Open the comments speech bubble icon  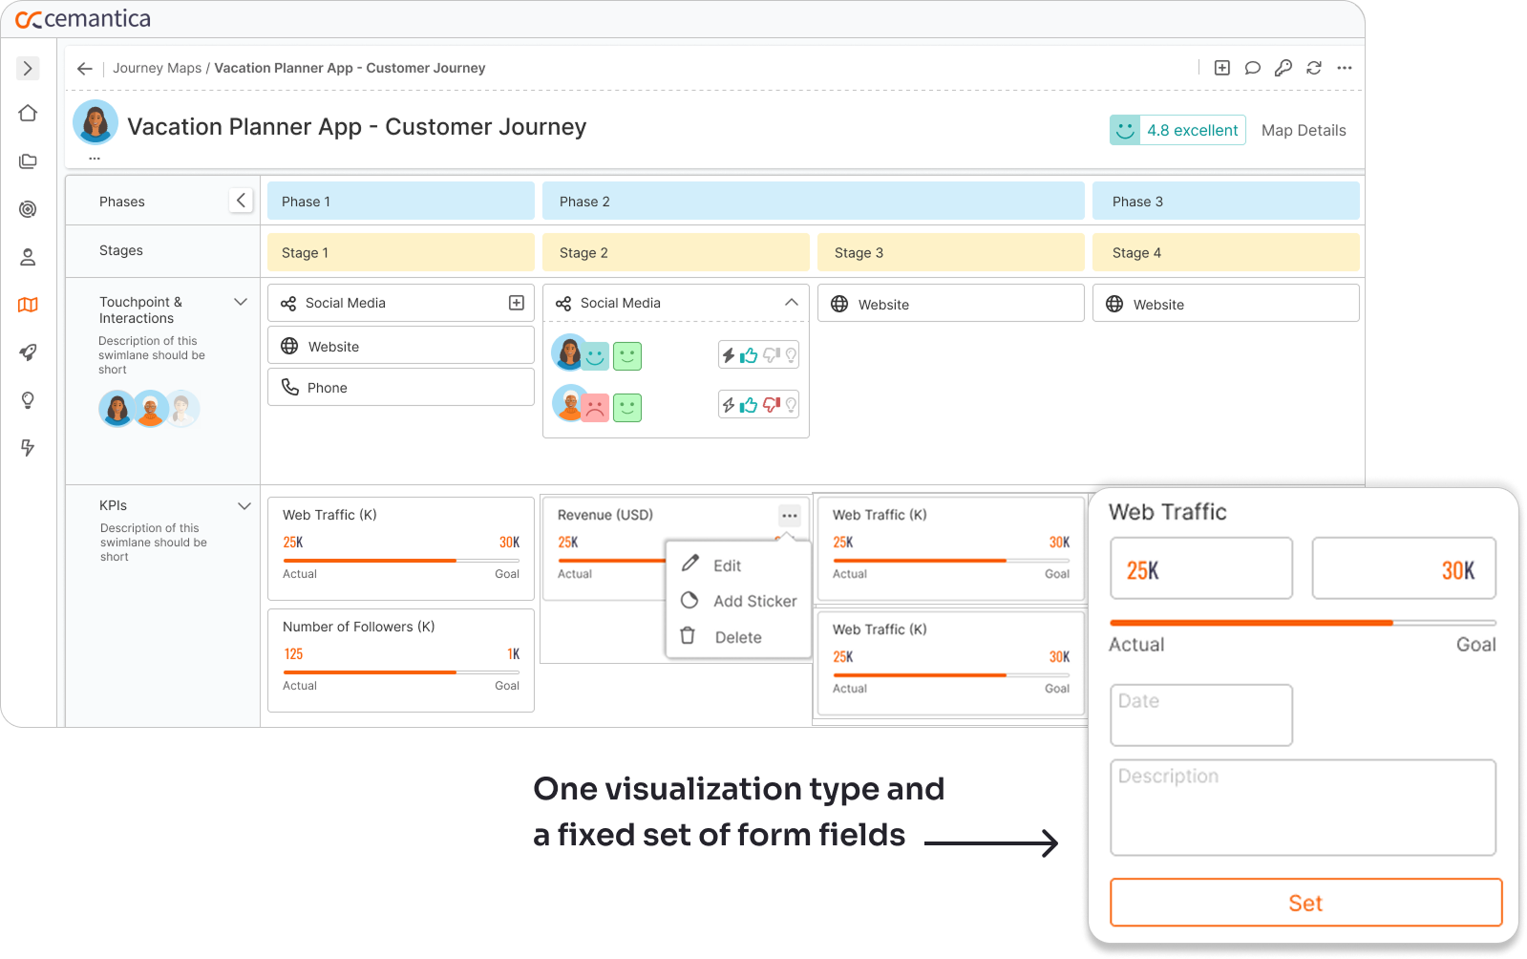pyautogui.click(x=1253, y=68)
